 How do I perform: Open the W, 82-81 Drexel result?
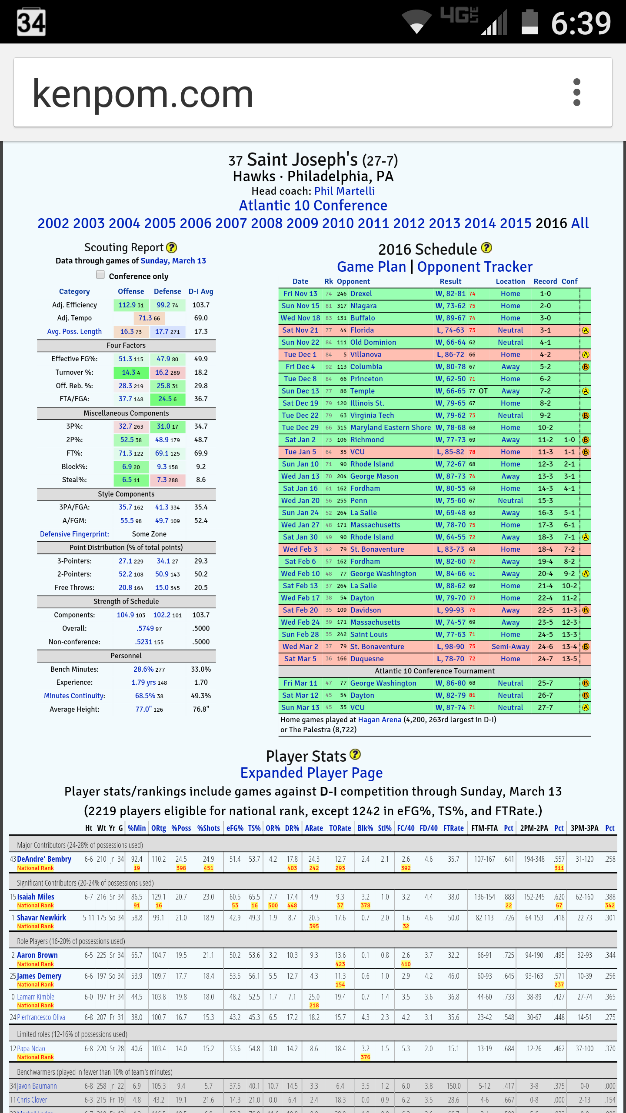(450, 294)
